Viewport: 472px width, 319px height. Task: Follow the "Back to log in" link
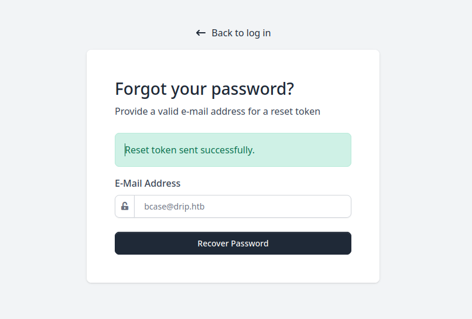click(234, 33)
